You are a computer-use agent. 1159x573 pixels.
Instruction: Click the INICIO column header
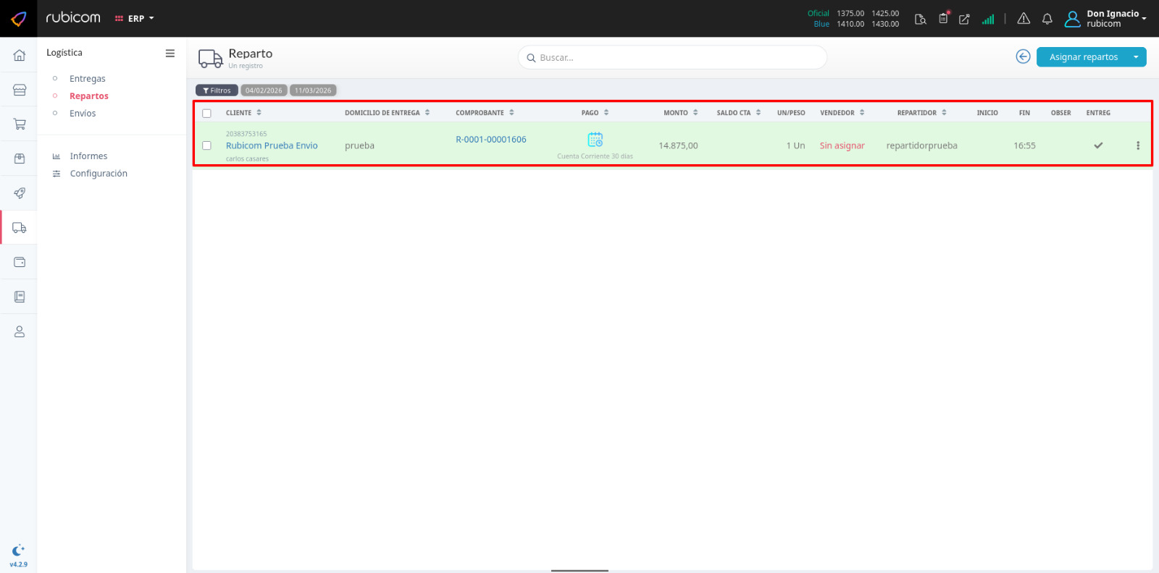point(987,113)
